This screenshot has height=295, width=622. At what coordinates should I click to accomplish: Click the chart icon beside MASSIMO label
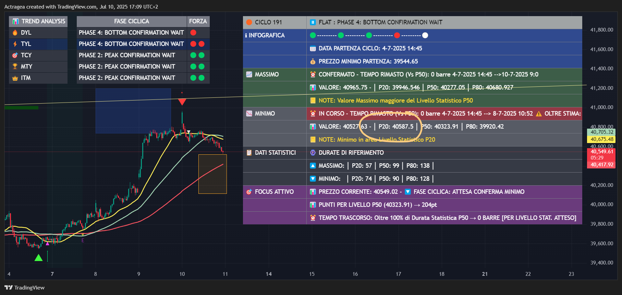point(249,74)
